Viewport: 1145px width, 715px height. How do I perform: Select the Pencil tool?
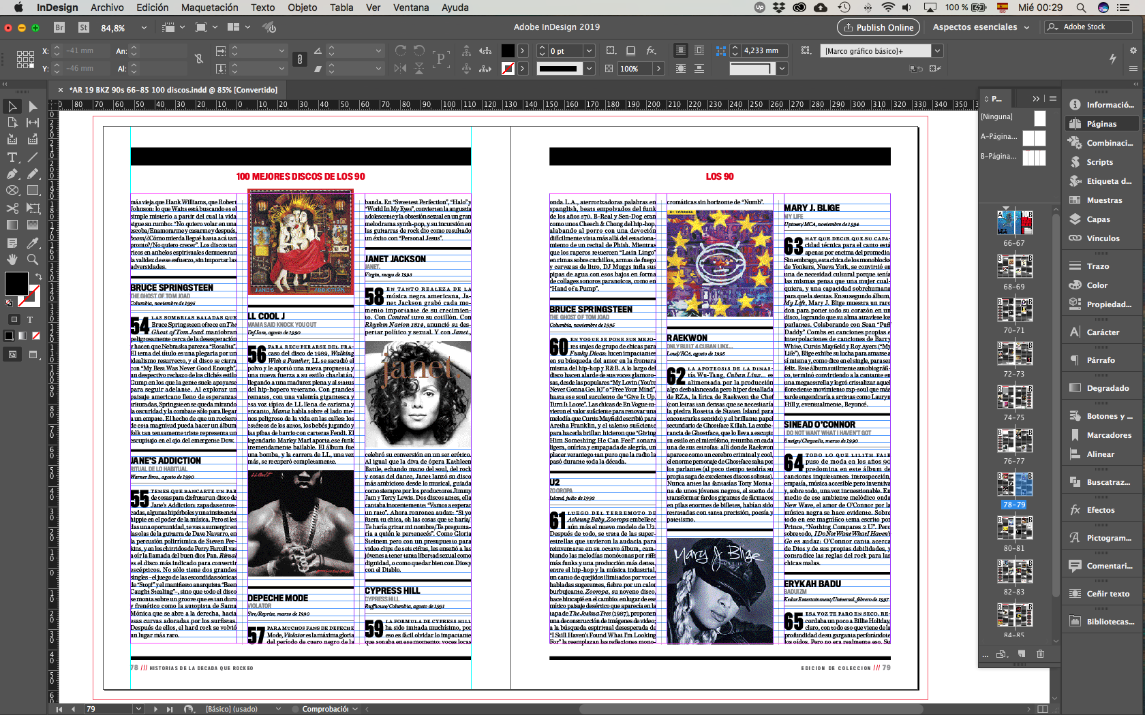(32, 174)
